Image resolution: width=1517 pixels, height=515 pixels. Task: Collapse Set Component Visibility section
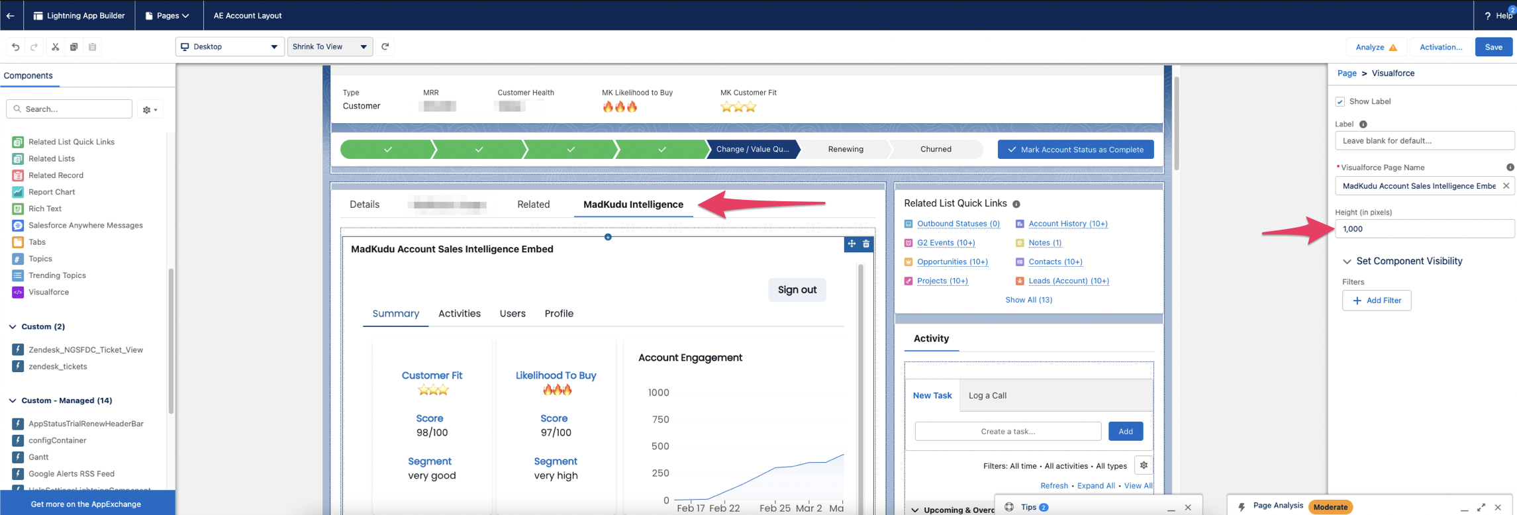1346,261
